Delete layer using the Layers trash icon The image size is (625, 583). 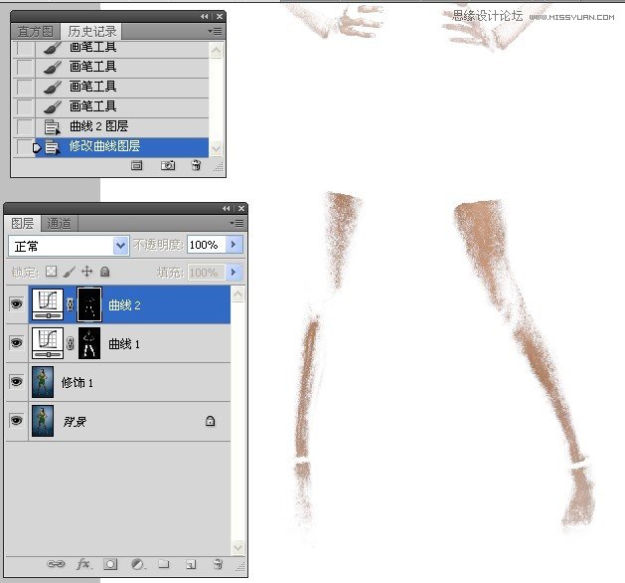[217, 564]
